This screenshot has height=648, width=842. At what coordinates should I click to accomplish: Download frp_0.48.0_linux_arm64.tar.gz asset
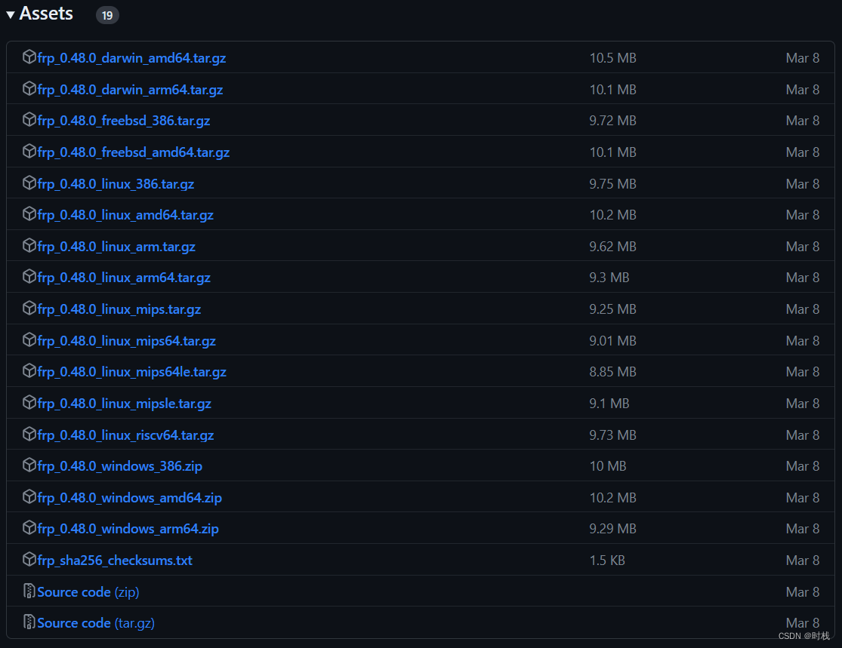[x=124, y=278]
